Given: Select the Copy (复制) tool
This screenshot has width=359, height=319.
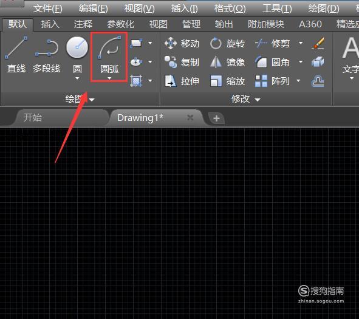Looking at the screenshot, I should click(182, 62).
